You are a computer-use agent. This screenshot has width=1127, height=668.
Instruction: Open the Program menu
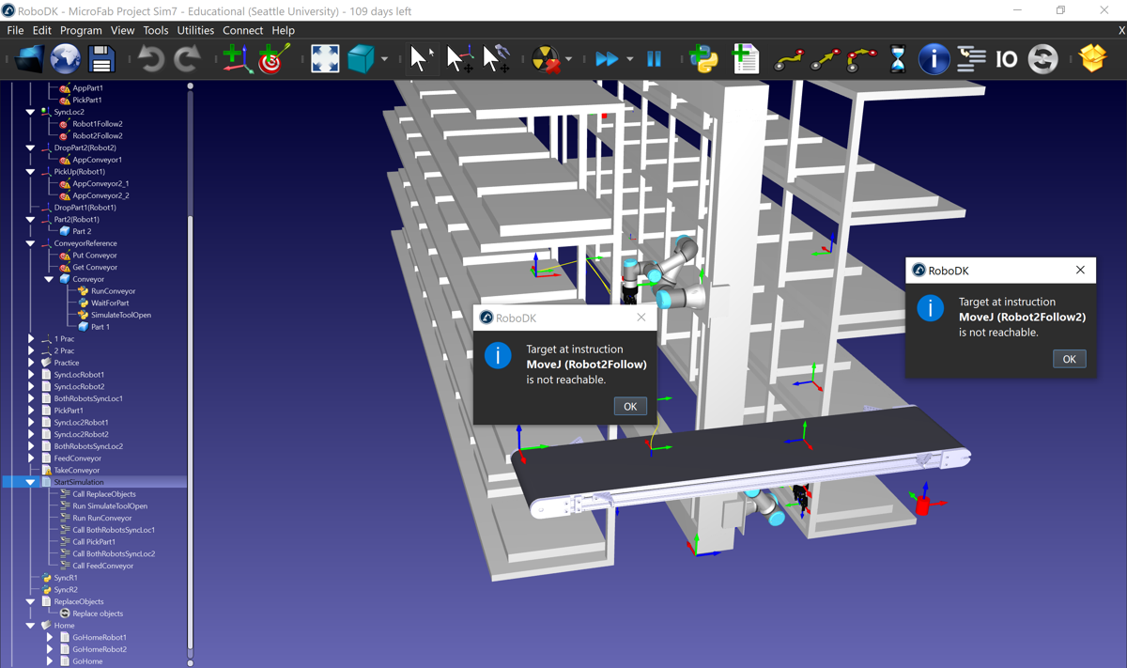(81, 30)
